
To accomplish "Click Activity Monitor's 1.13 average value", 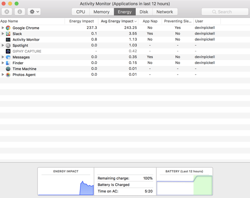I will coord(133,40).
